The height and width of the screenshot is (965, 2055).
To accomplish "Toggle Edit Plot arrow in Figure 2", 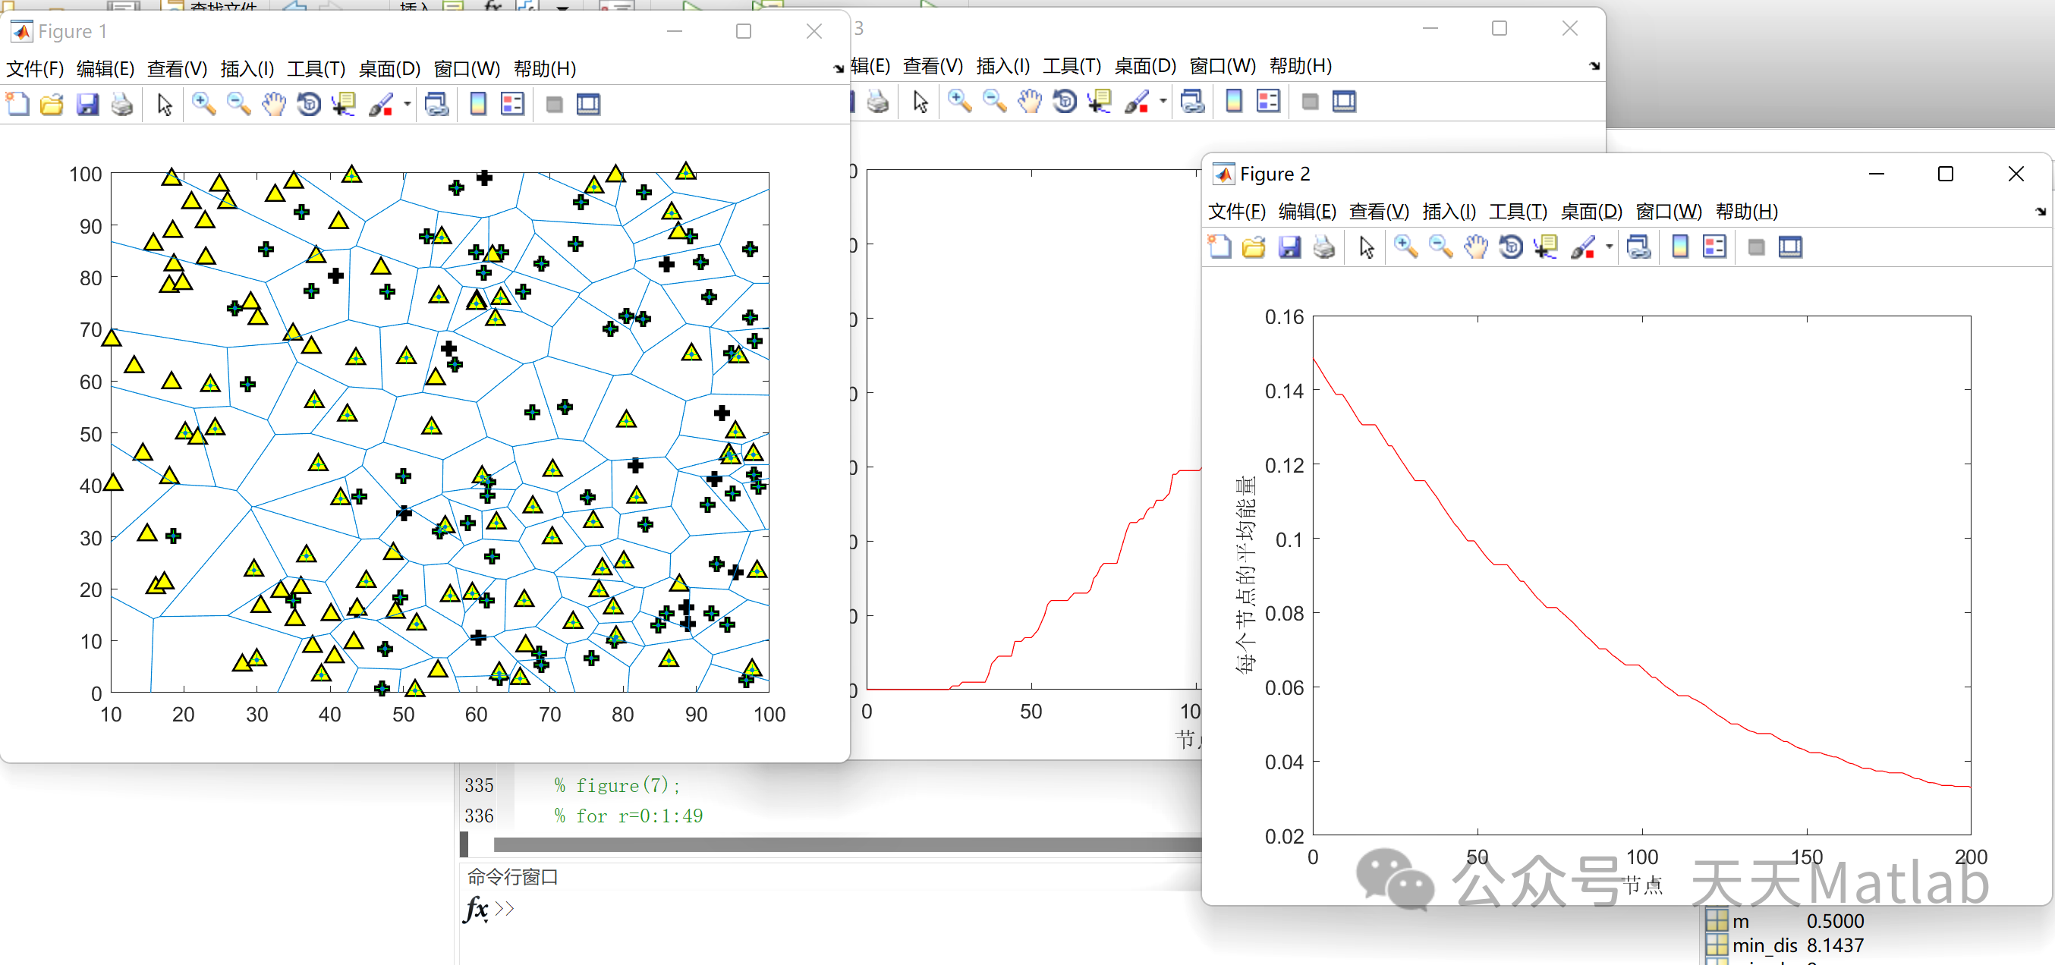I will tap(1366, 247).
